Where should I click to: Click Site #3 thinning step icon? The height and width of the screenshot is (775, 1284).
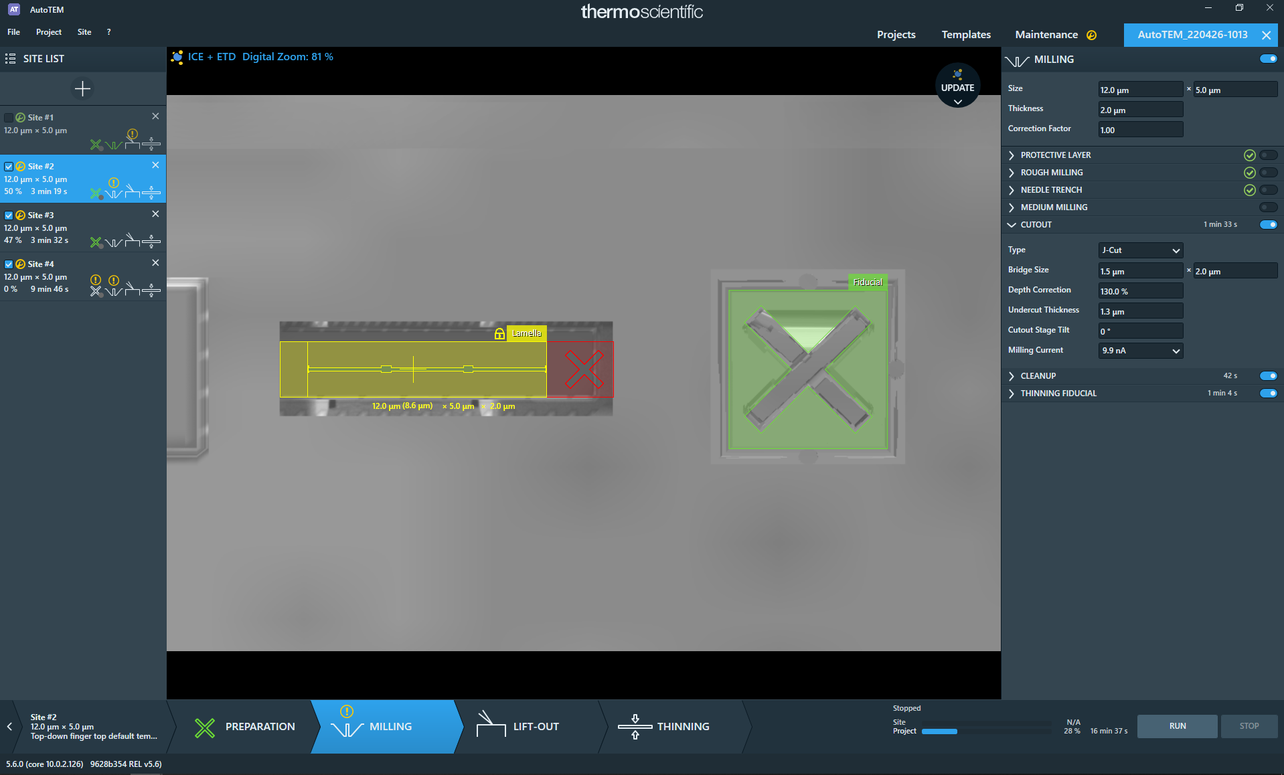click(x=152, y=242)
